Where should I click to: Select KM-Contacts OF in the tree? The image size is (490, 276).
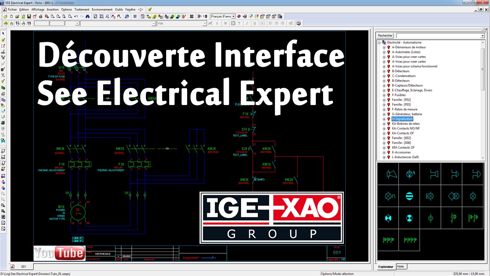pos(403,148)
